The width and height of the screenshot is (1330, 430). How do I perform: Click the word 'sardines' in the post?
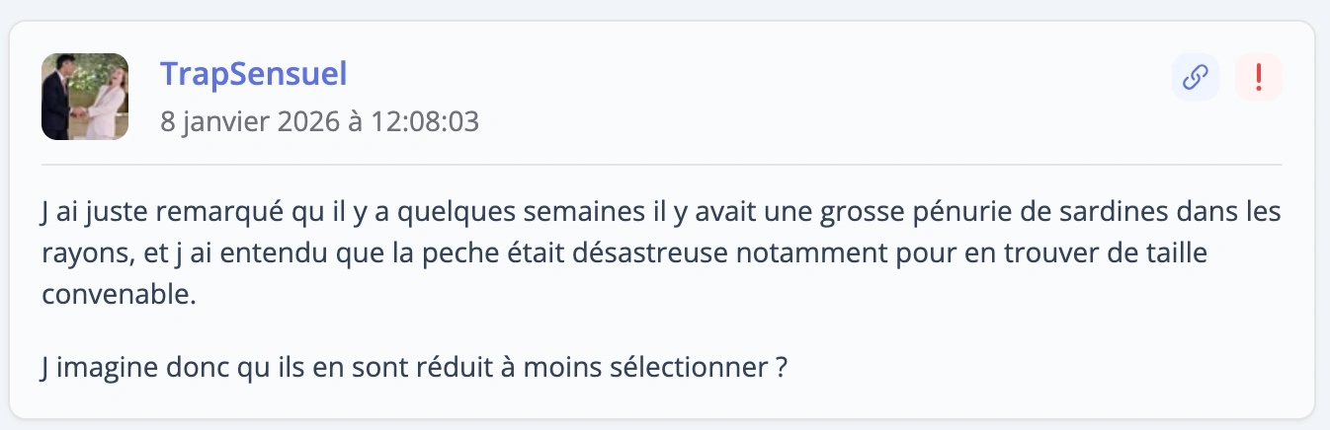(1100, 212)
